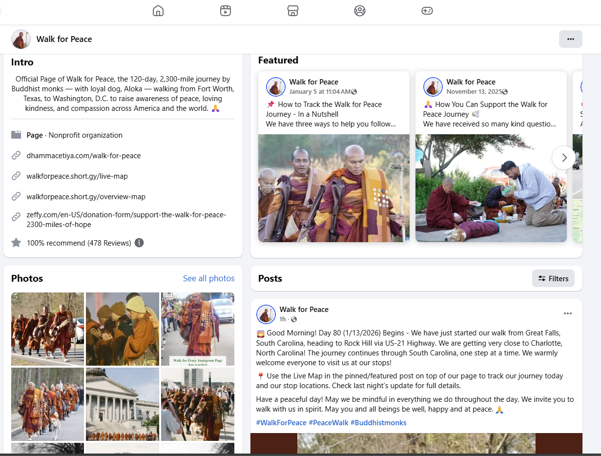Click the Day 80 post author avatar

tap(266, 314)
